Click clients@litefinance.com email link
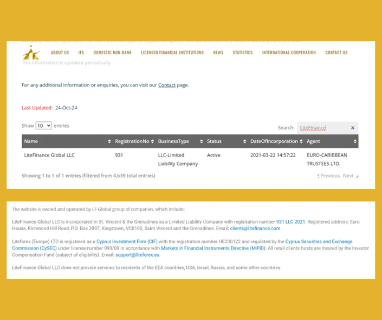Image resolution: width=382 pixels, height=320 pixels. coord(255,228)
